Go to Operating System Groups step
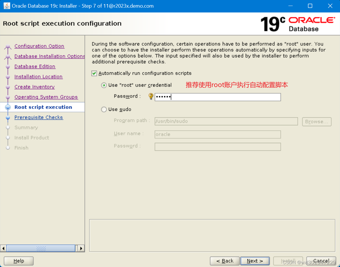This screenshot has width=340, height=267. (x=46, y=97)
